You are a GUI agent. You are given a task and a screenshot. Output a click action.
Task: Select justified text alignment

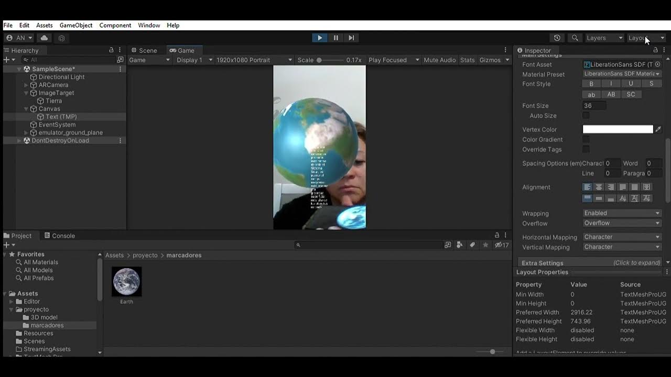coord(623,187)
